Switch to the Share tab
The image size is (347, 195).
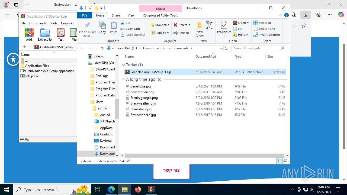[x=116, y=15]
